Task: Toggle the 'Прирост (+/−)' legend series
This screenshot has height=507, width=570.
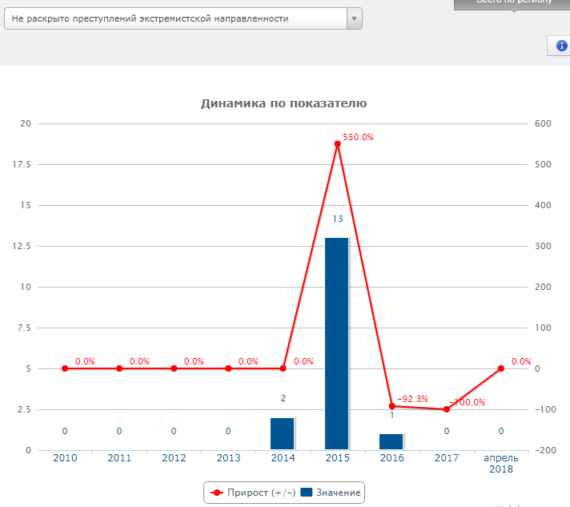Action: click(x=259, y=493)
